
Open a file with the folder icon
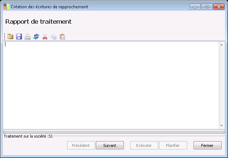tap(10, 37)
